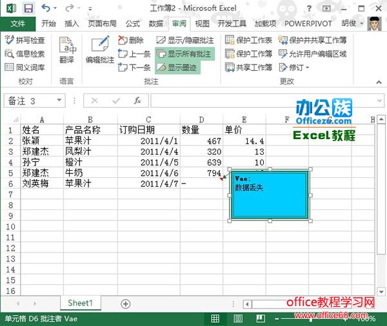Click horizontal scrollbar left arrow
This screenshot has width=387, height=326.
point(247,304)
